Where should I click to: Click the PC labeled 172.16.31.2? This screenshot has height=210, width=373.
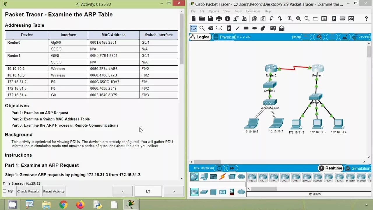(x=296, y=125)
